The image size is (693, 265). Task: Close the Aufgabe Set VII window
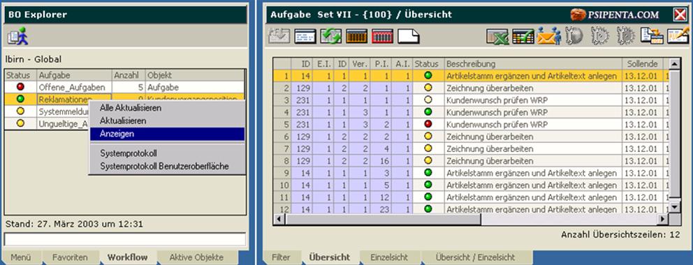point(680,15)
